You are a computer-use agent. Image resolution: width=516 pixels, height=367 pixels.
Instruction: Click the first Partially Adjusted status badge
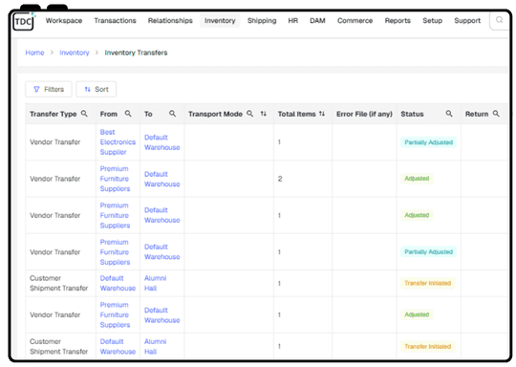(x=428, y=142)
